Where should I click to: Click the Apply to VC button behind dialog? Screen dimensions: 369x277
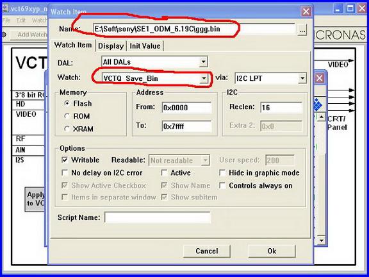pos(35,199)
